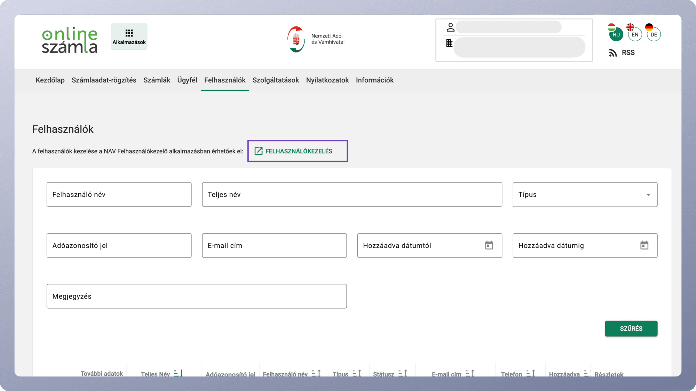Click the online számla logo
This screenshot has height=391, width=696.
tap(70, 40)
